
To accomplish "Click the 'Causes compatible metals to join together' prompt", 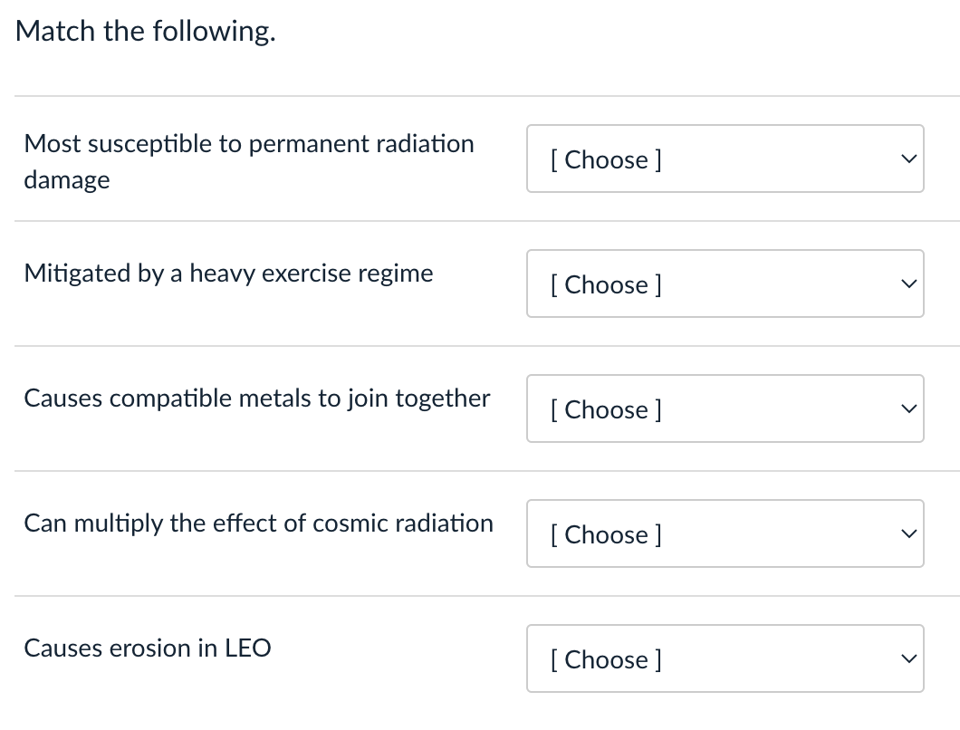I will 257,399.
